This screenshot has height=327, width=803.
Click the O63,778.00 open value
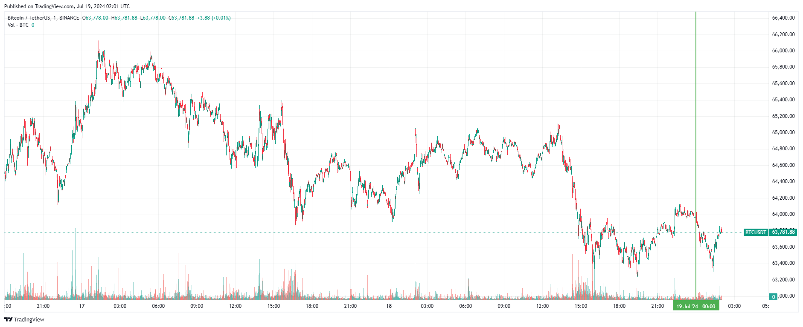click(95, 18)
